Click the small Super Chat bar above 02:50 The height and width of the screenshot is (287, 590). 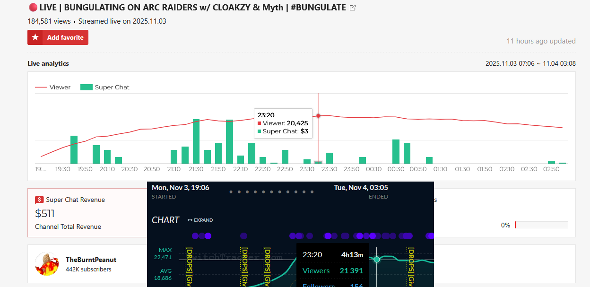[551, 162]
